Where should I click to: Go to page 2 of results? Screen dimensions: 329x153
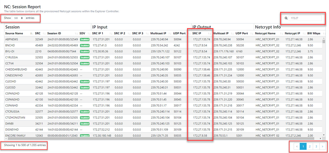pos(310,147)
